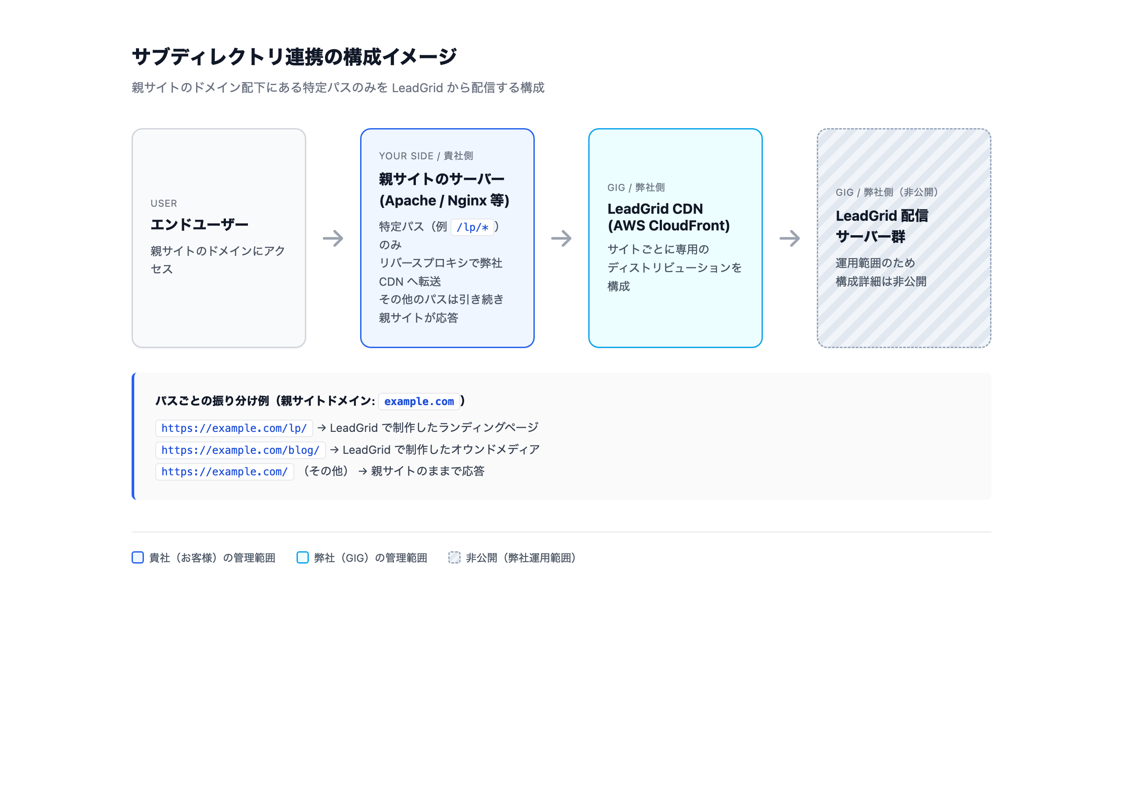Click the "USER" label

(x=164, y=204)
